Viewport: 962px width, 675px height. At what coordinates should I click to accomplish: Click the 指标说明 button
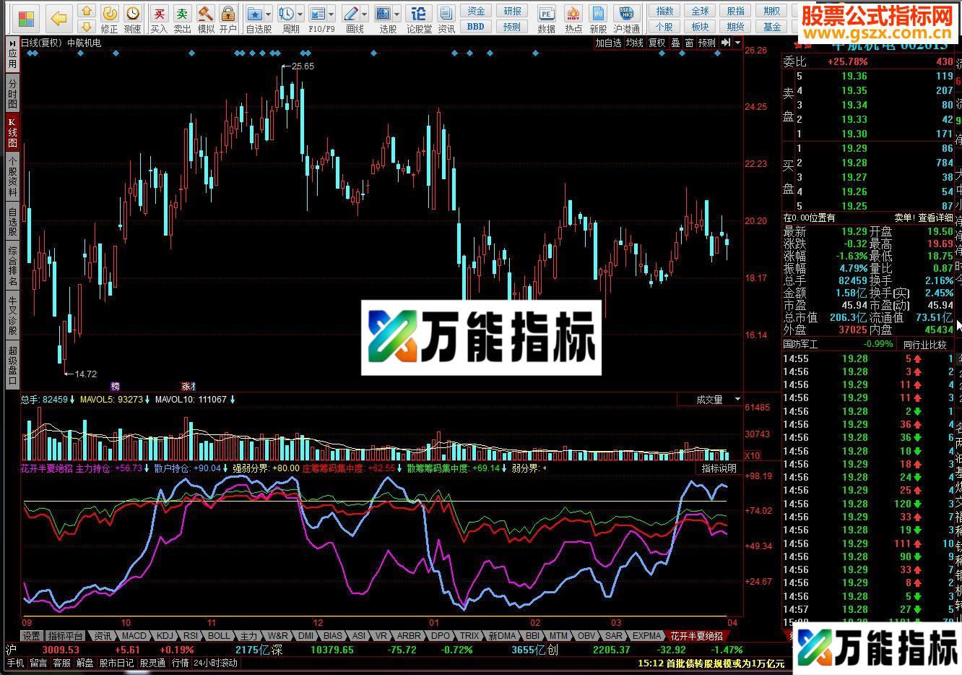[x=720, y=468]
